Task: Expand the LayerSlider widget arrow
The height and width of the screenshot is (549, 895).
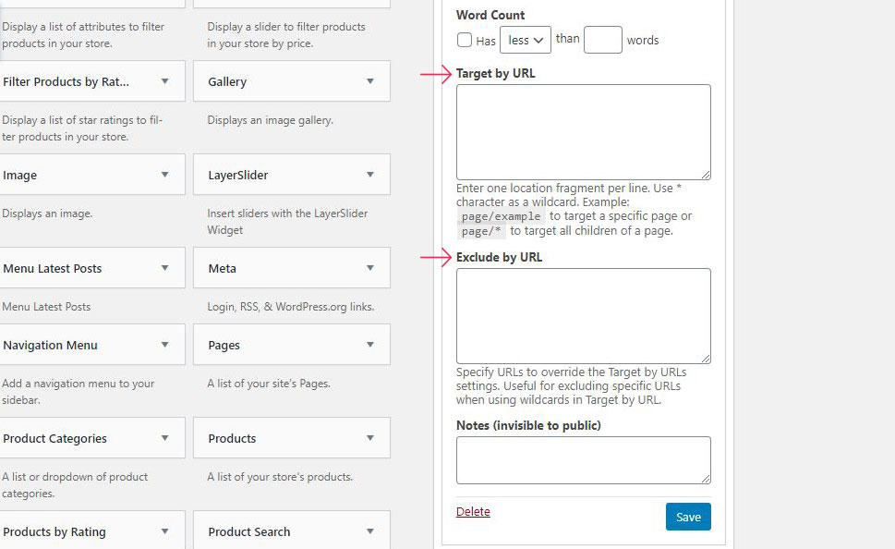Action: [x=370, y=175]
